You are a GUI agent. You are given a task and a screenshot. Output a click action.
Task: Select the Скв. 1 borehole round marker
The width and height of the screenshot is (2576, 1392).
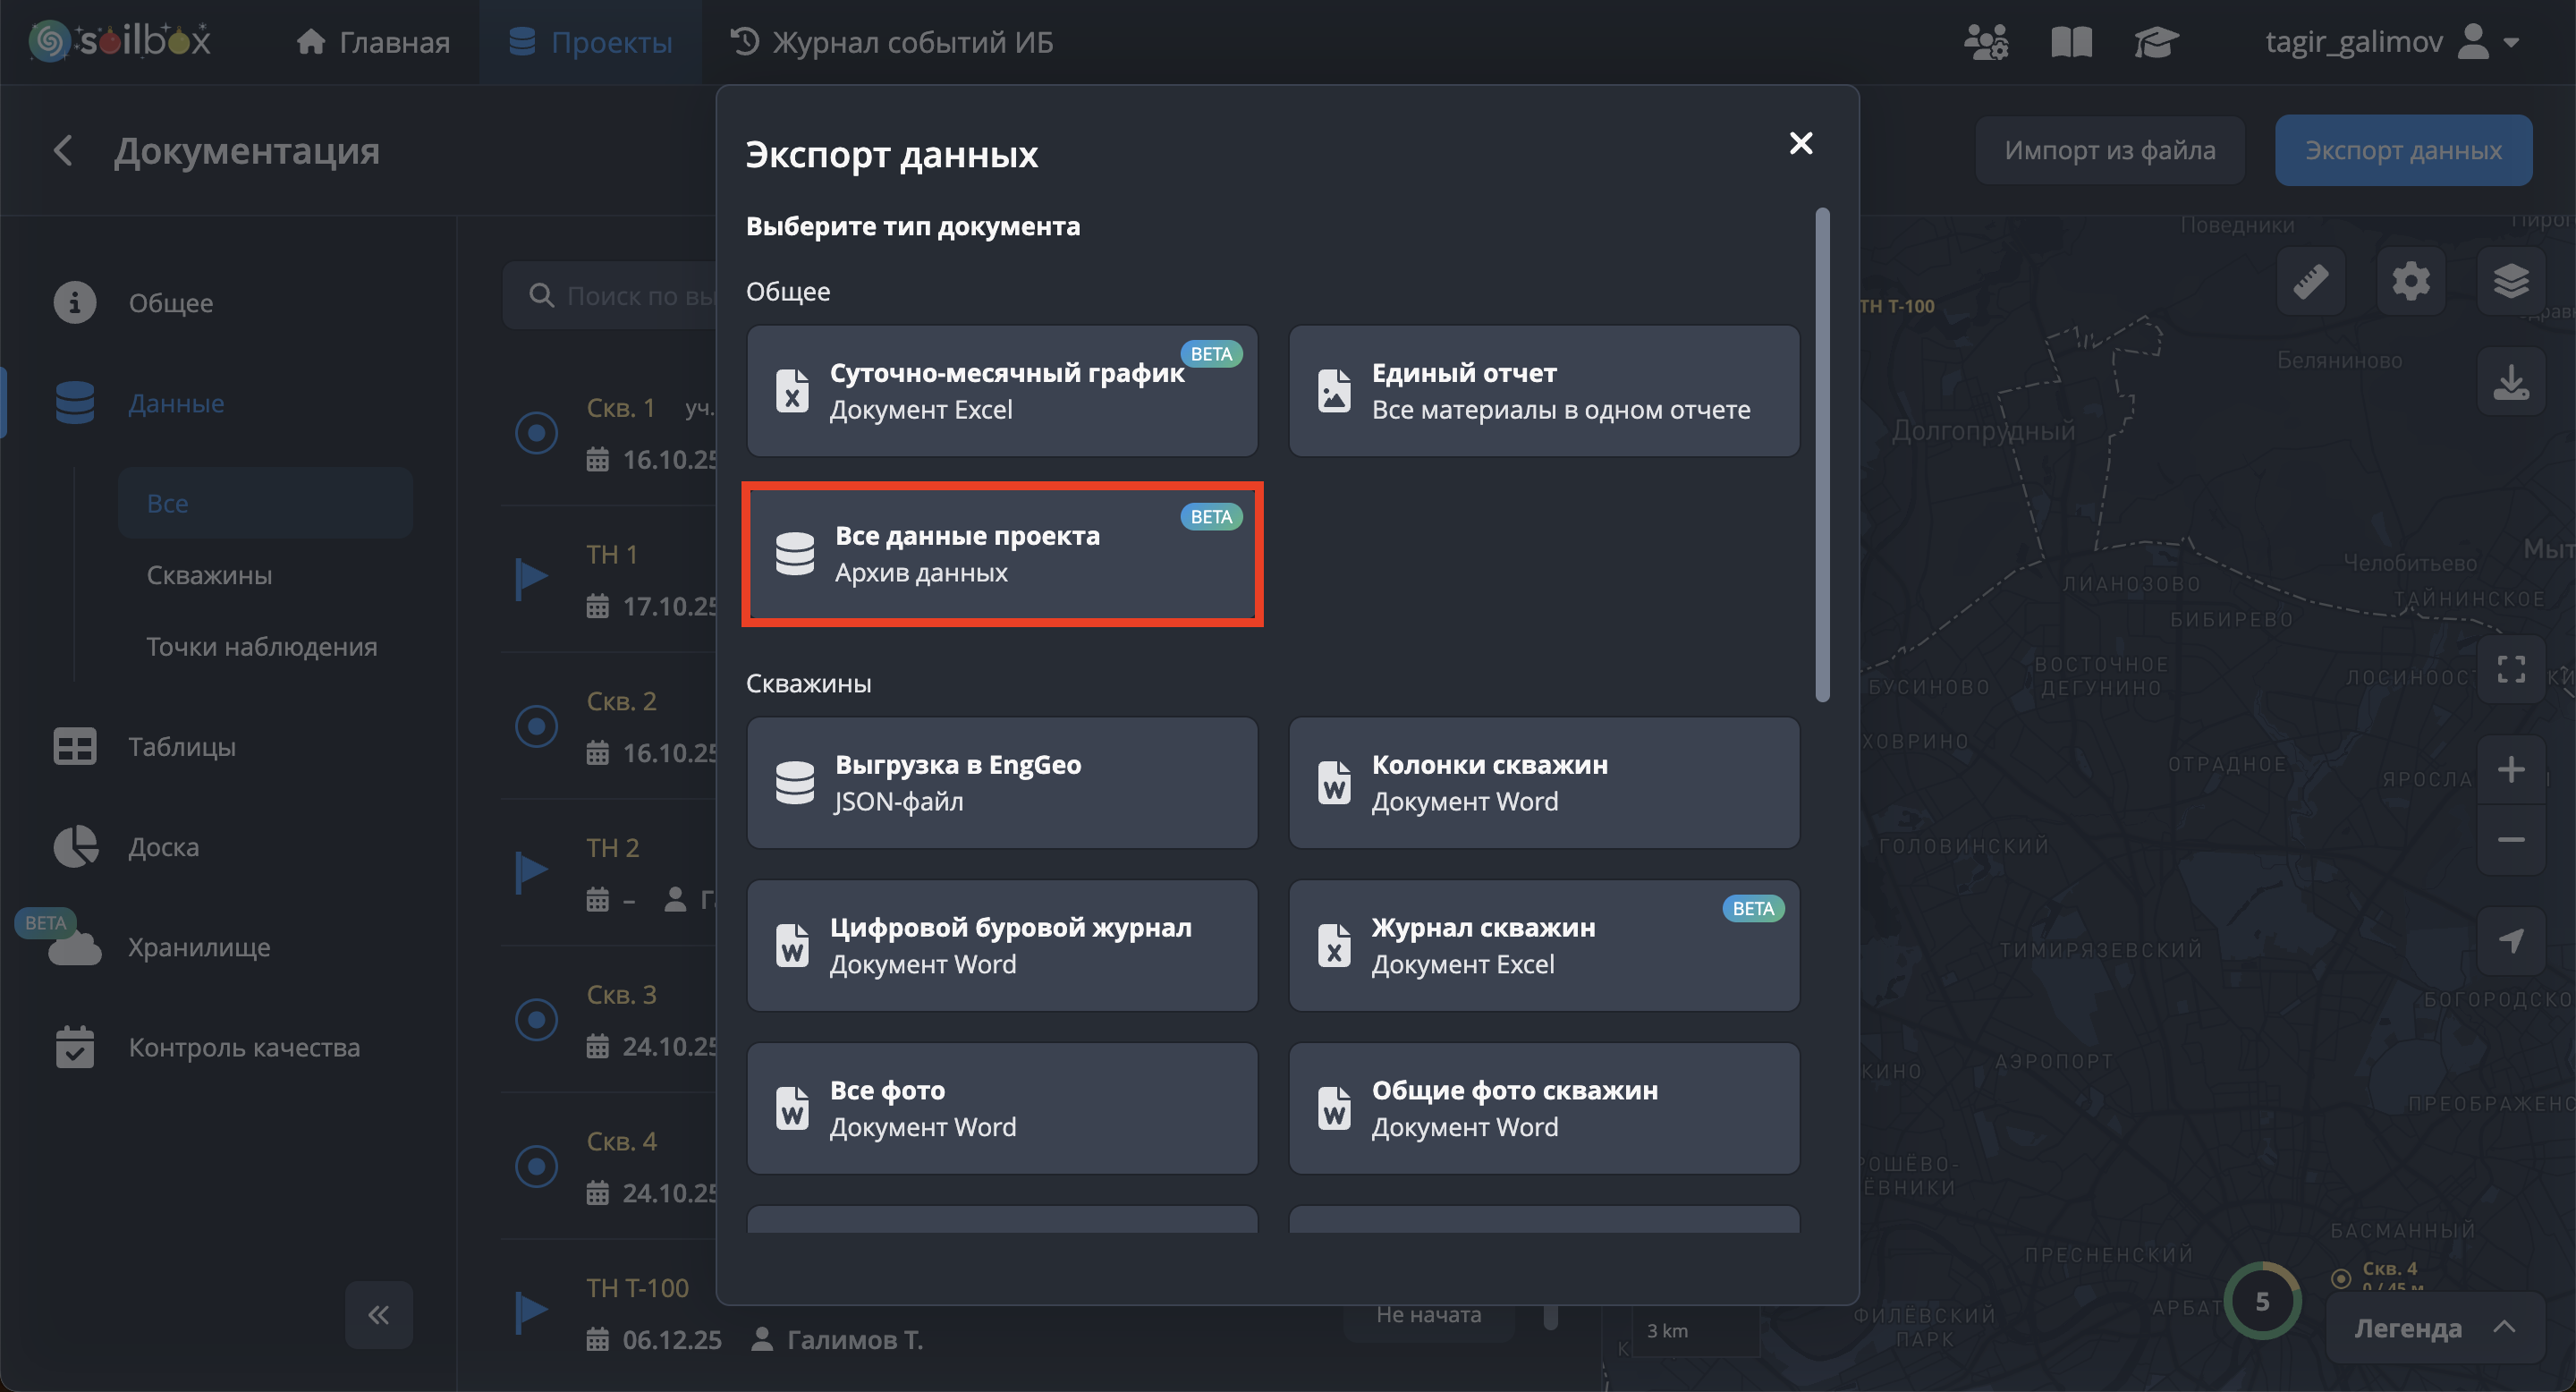tap(536, 433)
